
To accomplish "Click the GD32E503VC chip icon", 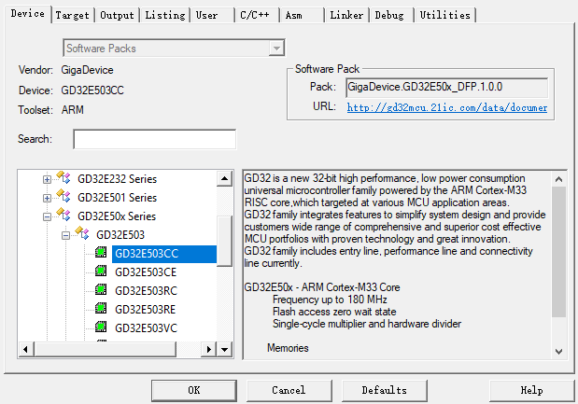I will (101, 327).
